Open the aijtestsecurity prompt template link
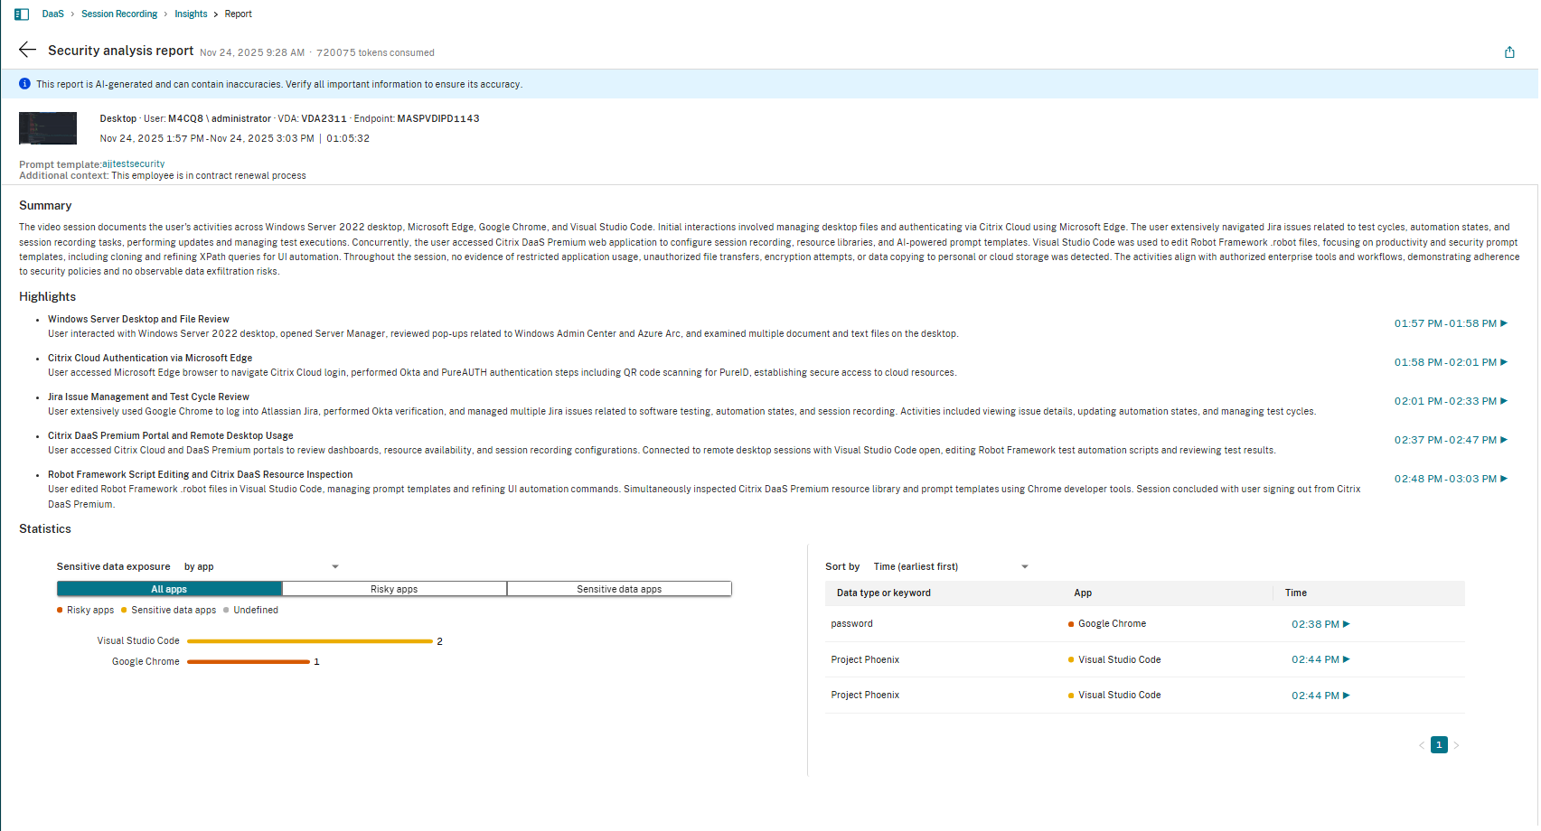 pyautogui.click(x=134, y=164)
